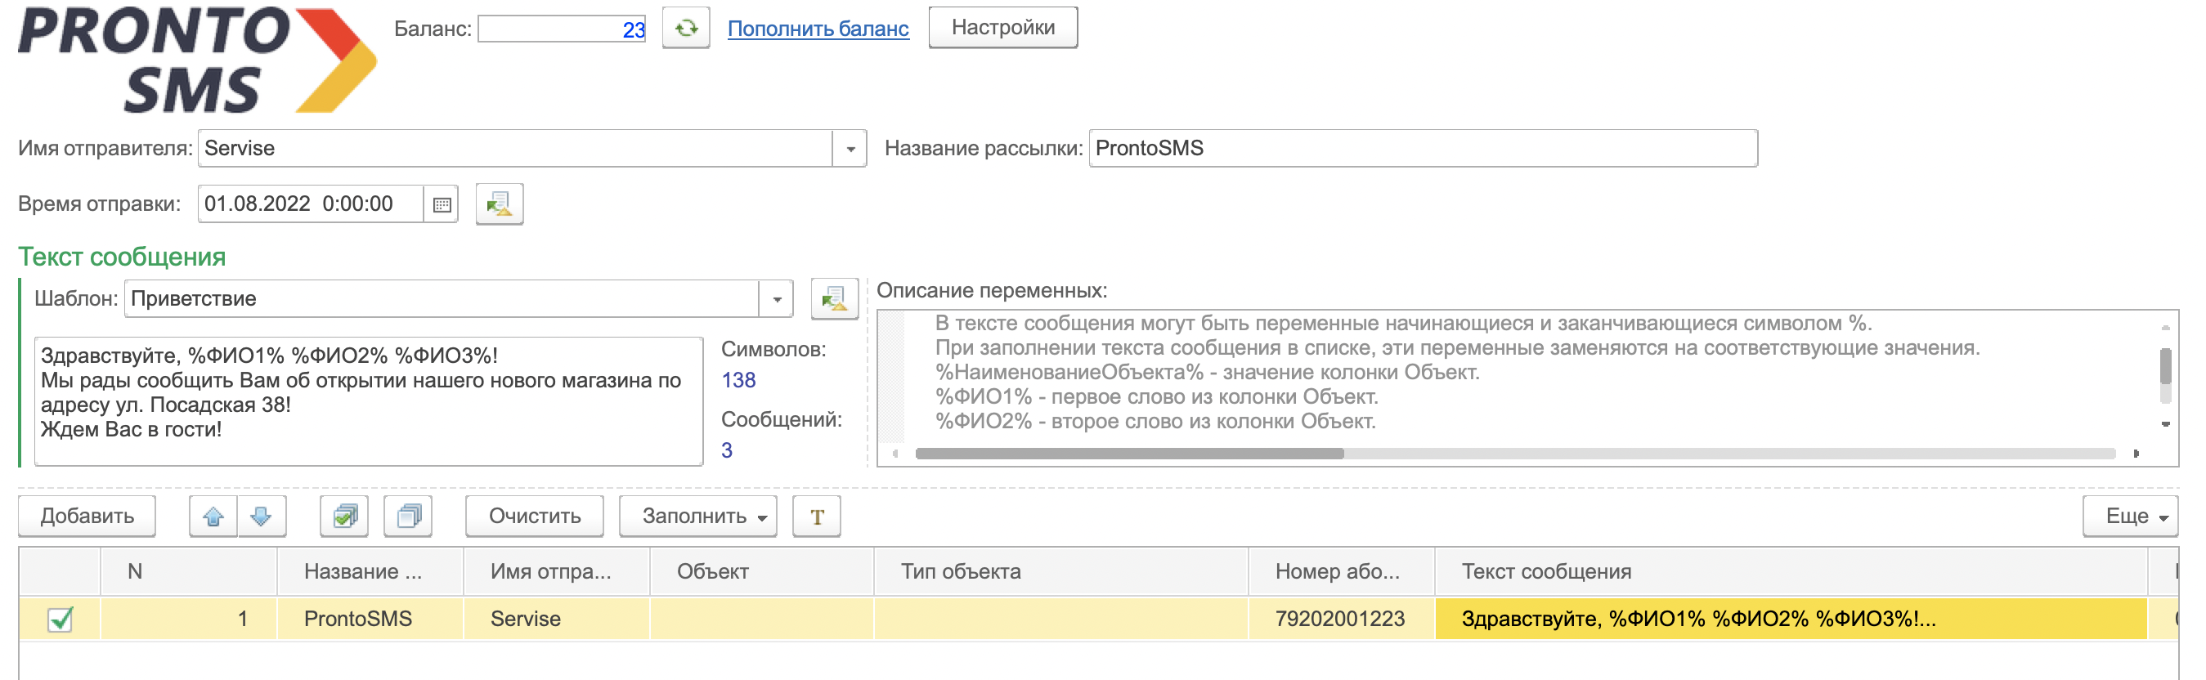Screen dimensions: 2206x680
Task: Click the Тип объекта column header
Action: click(1061, 572)
